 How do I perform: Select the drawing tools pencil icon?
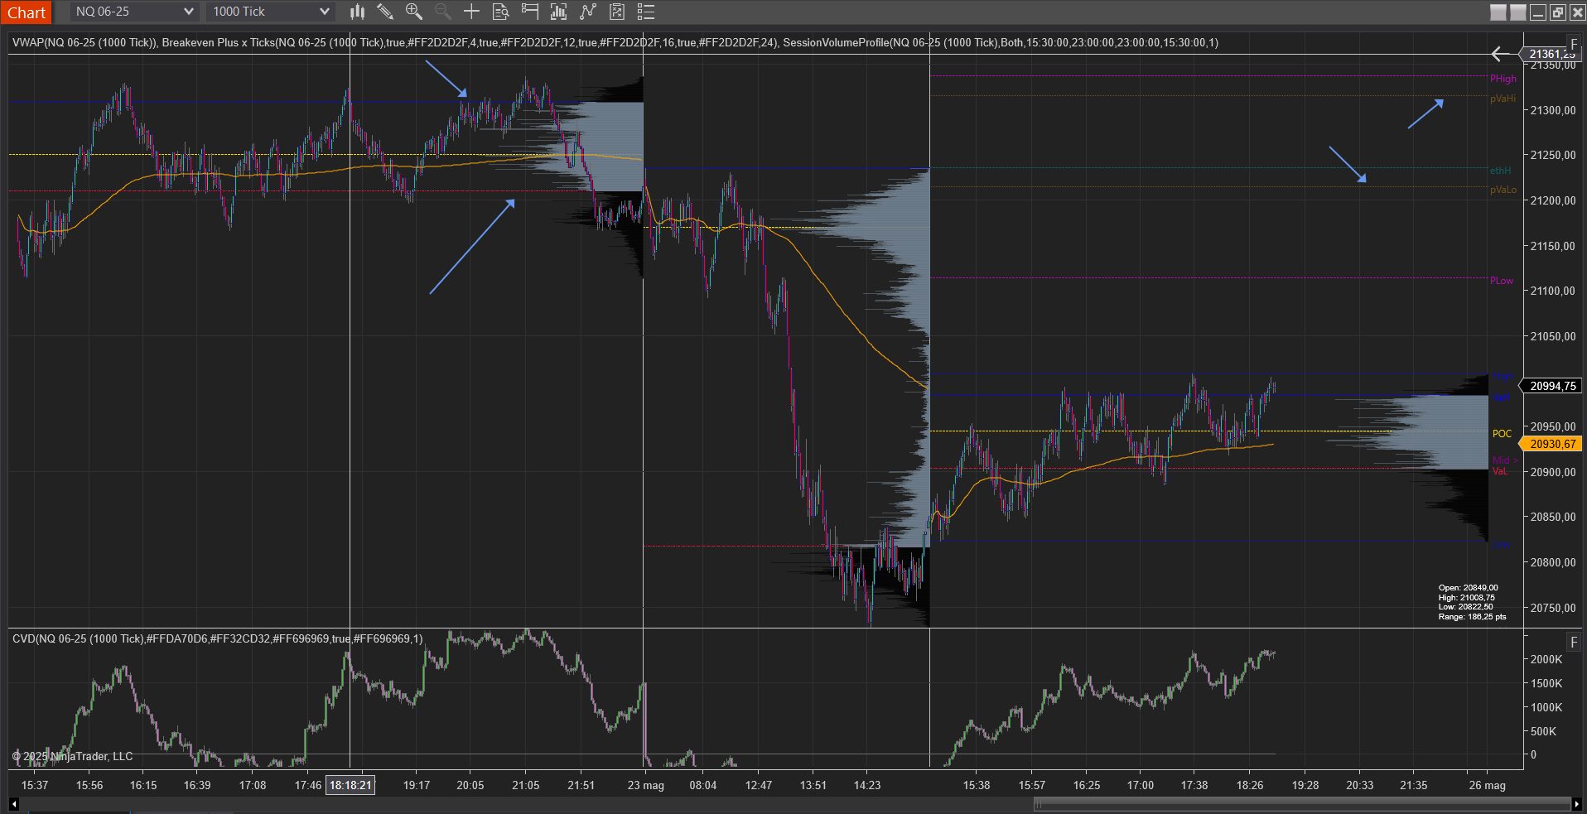click(x=384, y=12)
